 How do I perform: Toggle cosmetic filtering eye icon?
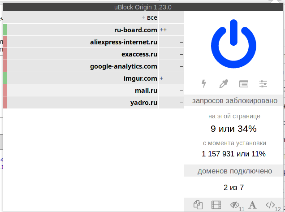point(235,205)
